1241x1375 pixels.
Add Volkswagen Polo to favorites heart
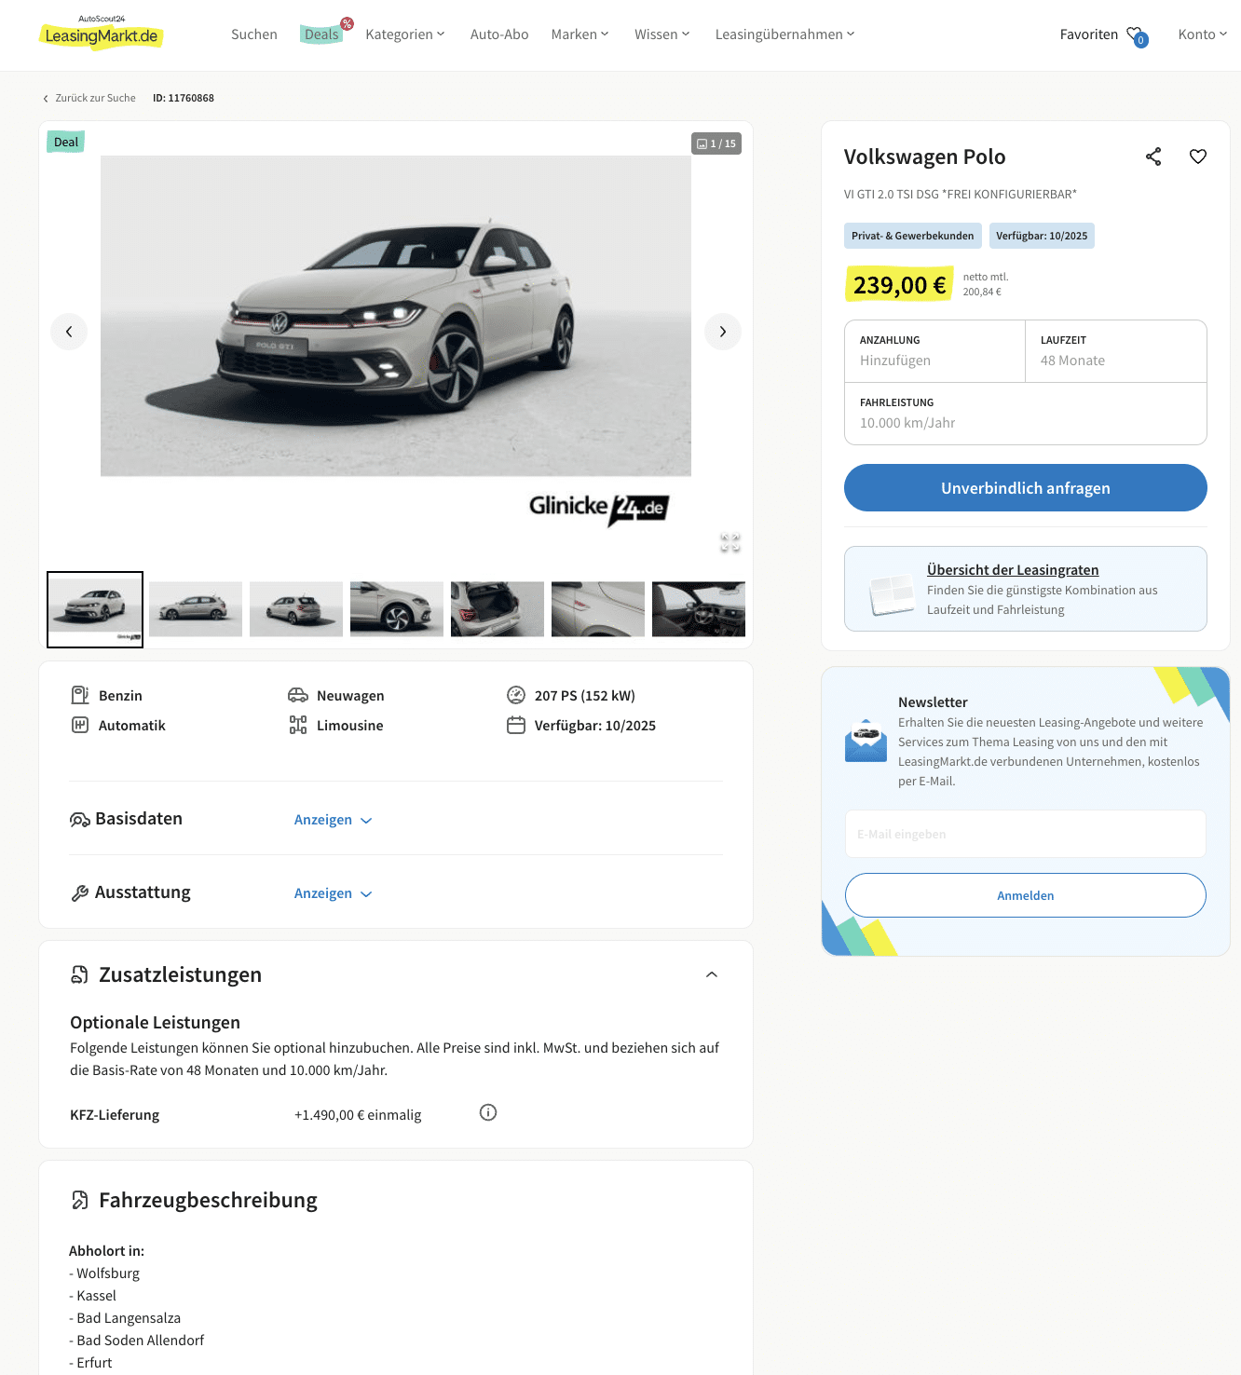[x=1198, y=157]
